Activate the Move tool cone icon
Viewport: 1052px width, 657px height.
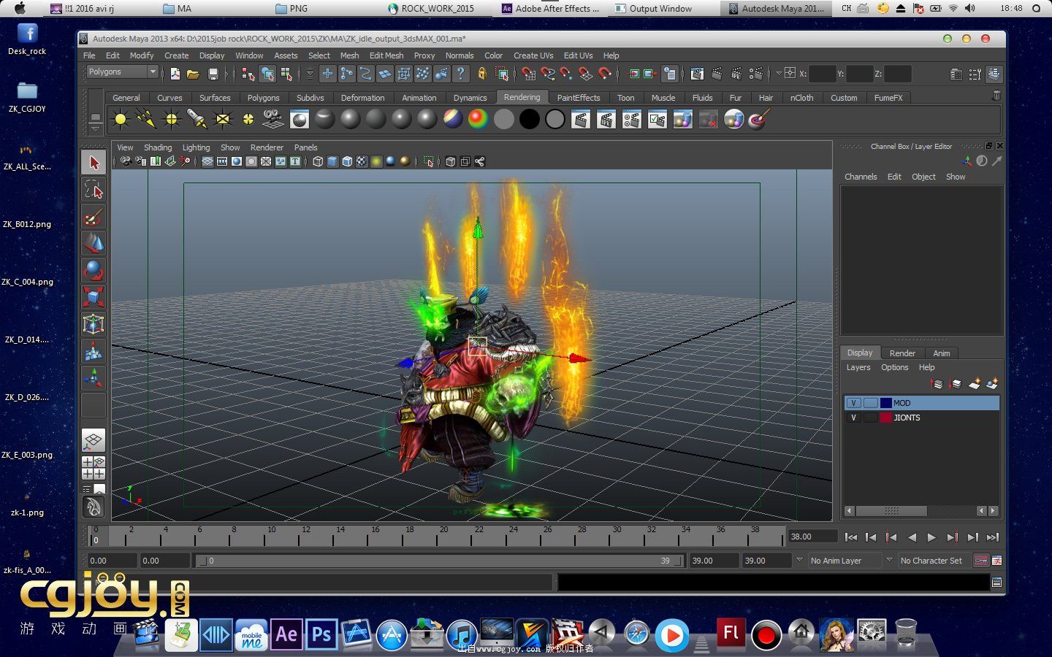(94, 243)
